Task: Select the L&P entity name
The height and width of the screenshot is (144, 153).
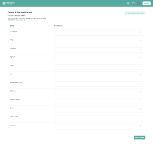Action: click(11, 74)
